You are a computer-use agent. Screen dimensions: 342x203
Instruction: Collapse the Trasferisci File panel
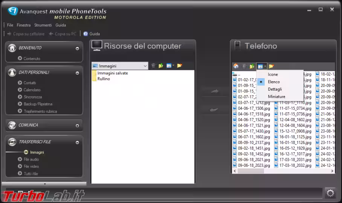[77, 142]
